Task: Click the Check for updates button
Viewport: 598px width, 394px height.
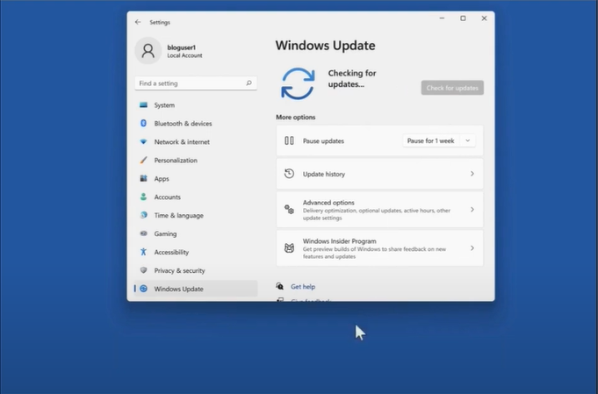Action: 452,88
